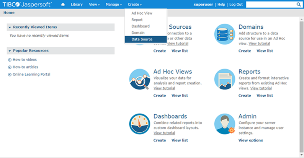Click Create under Reports
304x158 pixels.
click(245, 96)
